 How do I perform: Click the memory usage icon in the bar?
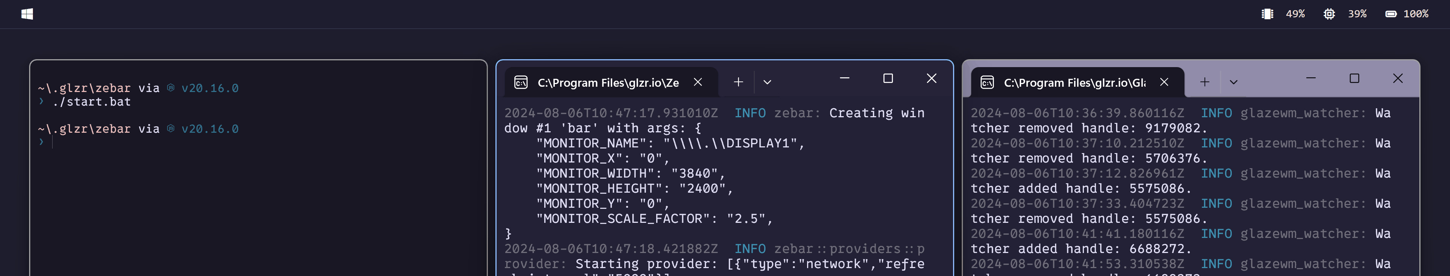[1267, 14]
